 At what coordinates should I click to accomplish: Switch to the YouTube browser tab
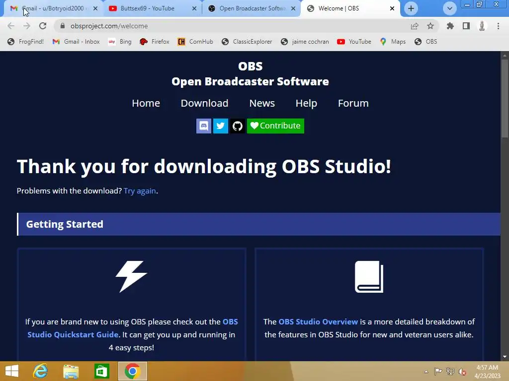click(x=148, y=8)
